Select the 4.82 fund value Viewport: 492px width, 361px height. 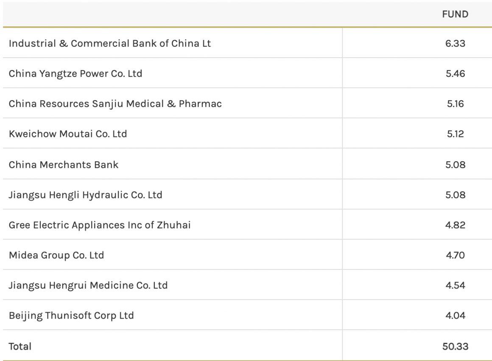(455, 225)
